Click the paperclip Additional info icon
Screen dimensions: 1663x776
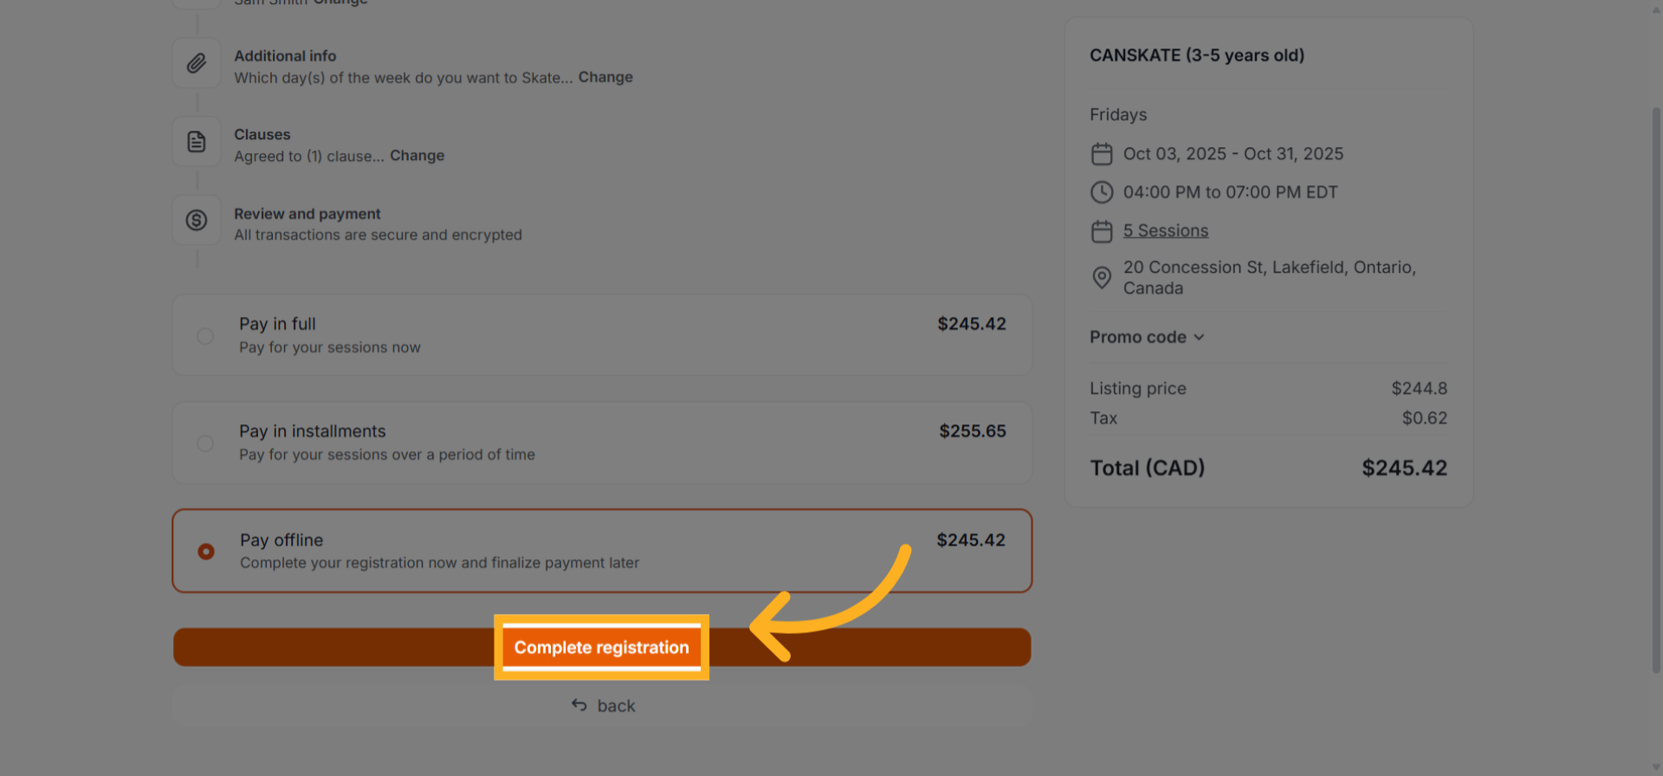click(197, 63)
